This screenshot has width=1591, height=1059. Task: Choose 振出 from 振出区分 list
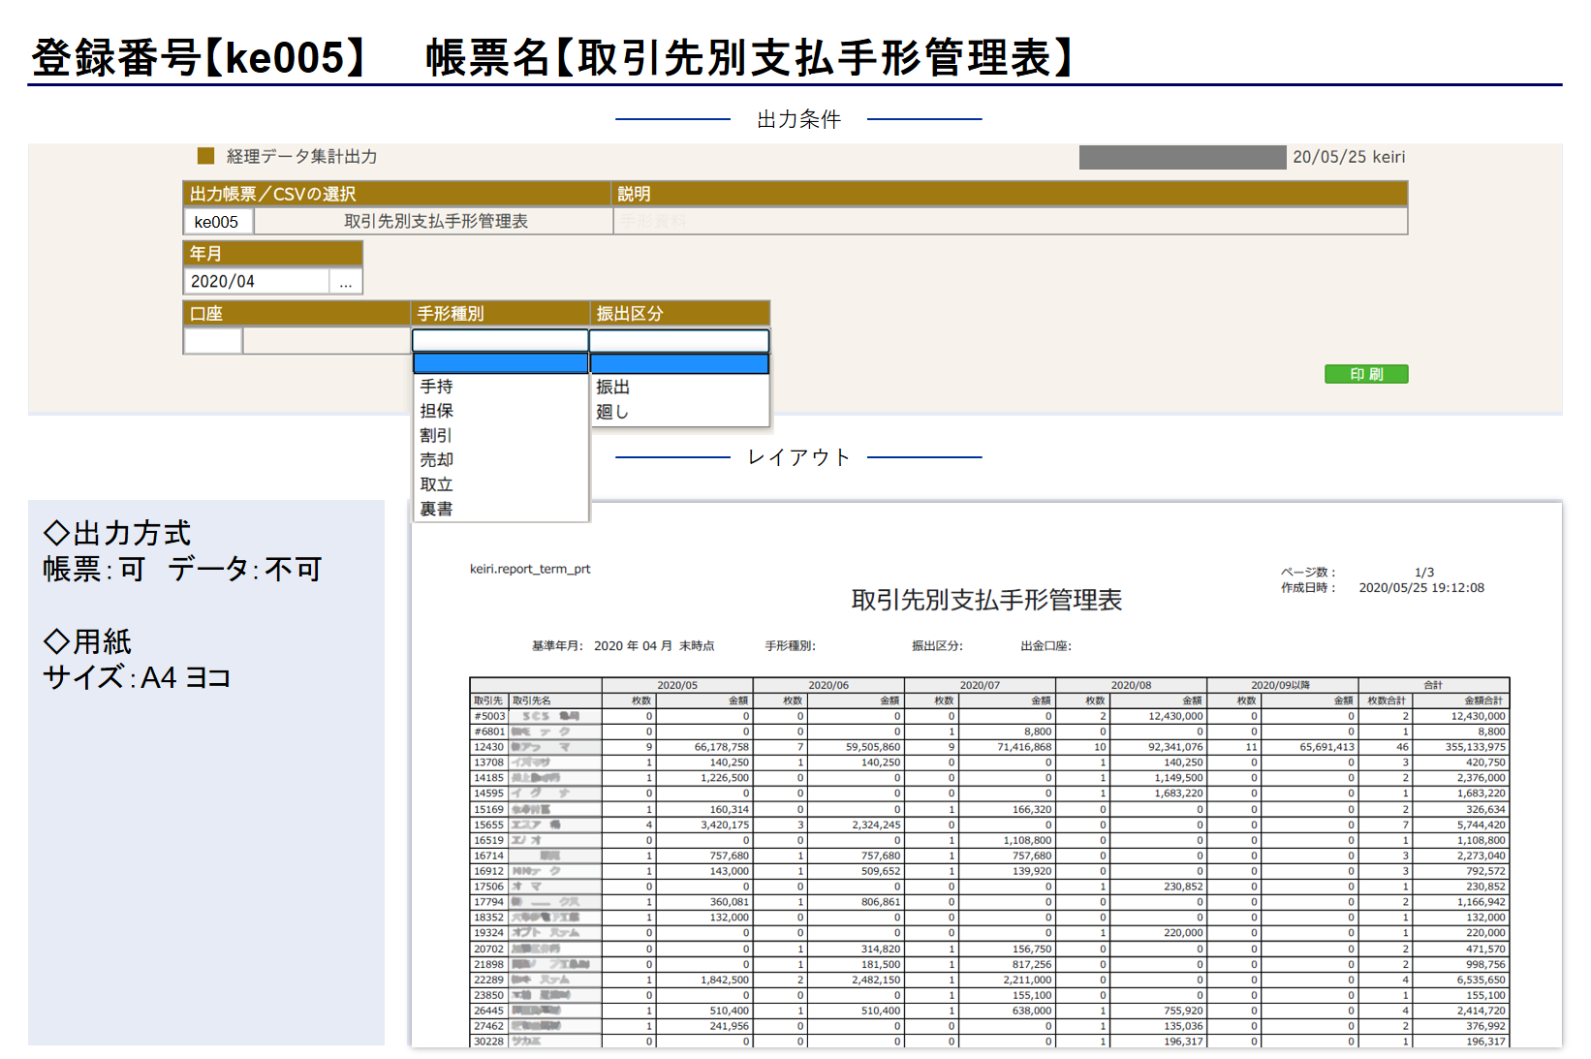click(x=679, y=387)
